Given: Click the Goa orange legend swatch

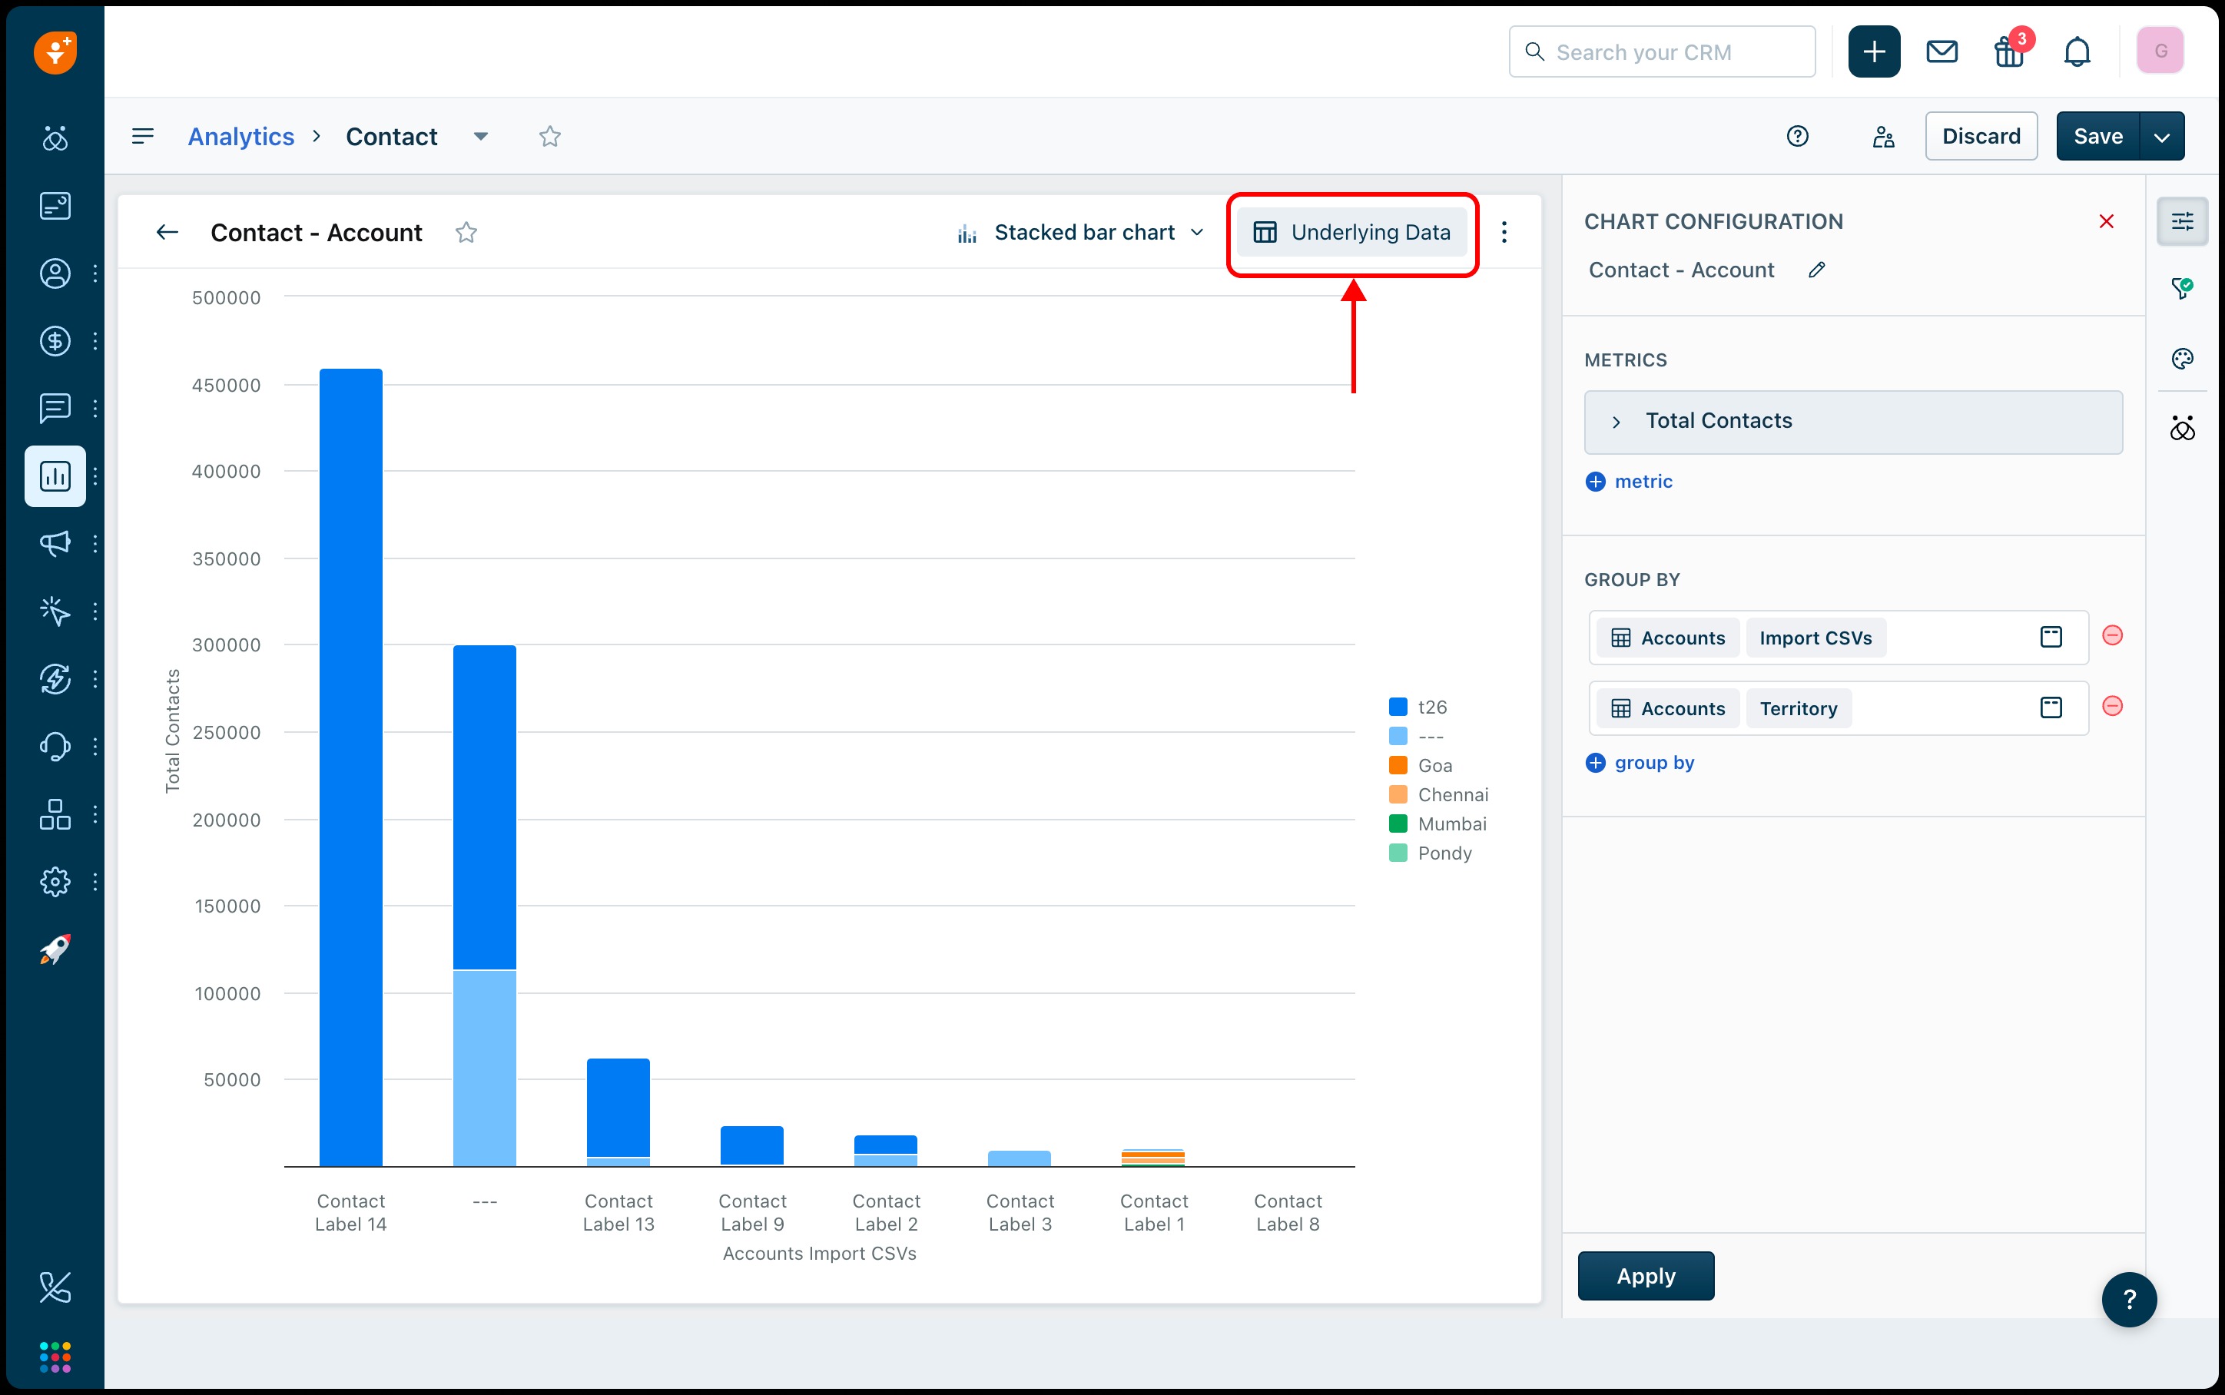Looking at the screenshot, I should coord(1398,766).
